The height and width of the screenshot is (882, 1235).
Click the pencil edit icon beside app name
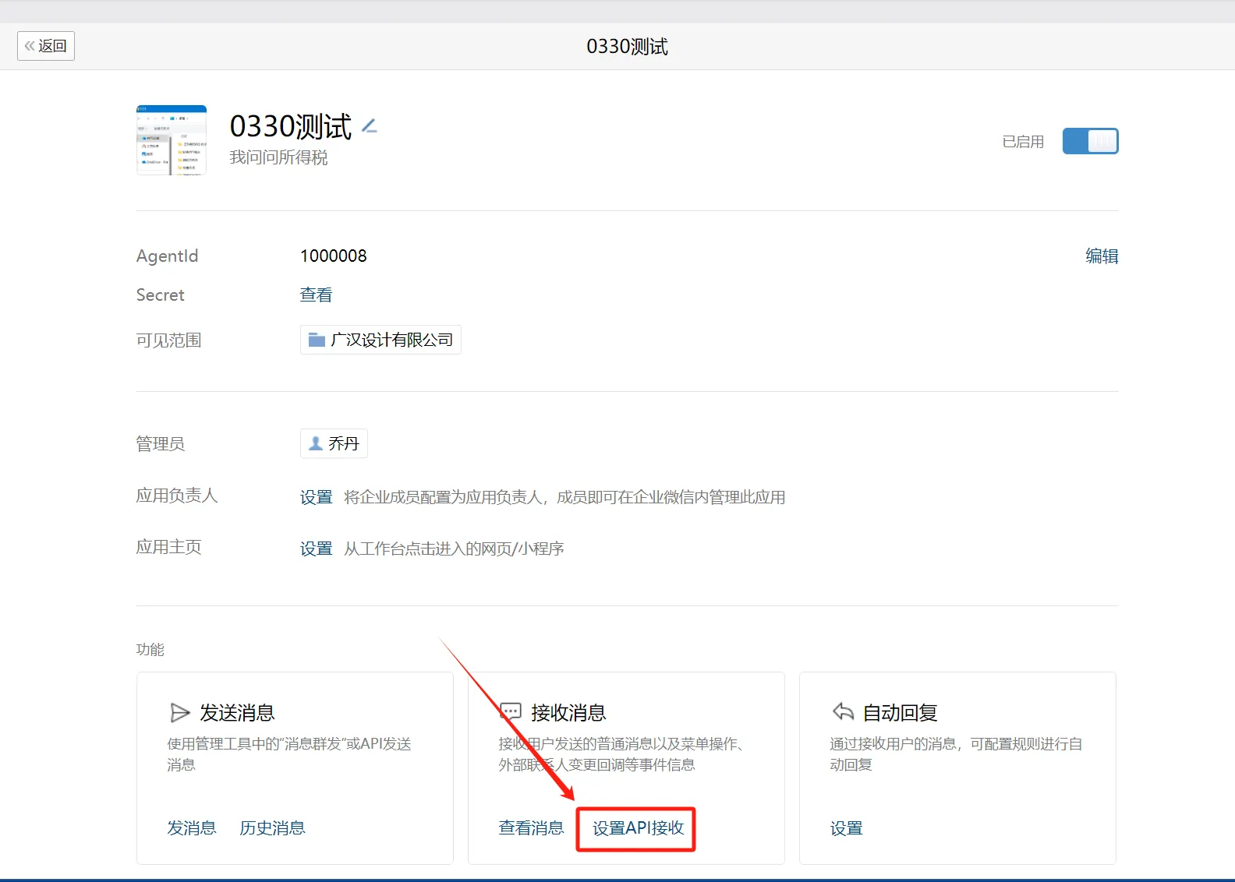pyautogui.click(x=370, y=126)
